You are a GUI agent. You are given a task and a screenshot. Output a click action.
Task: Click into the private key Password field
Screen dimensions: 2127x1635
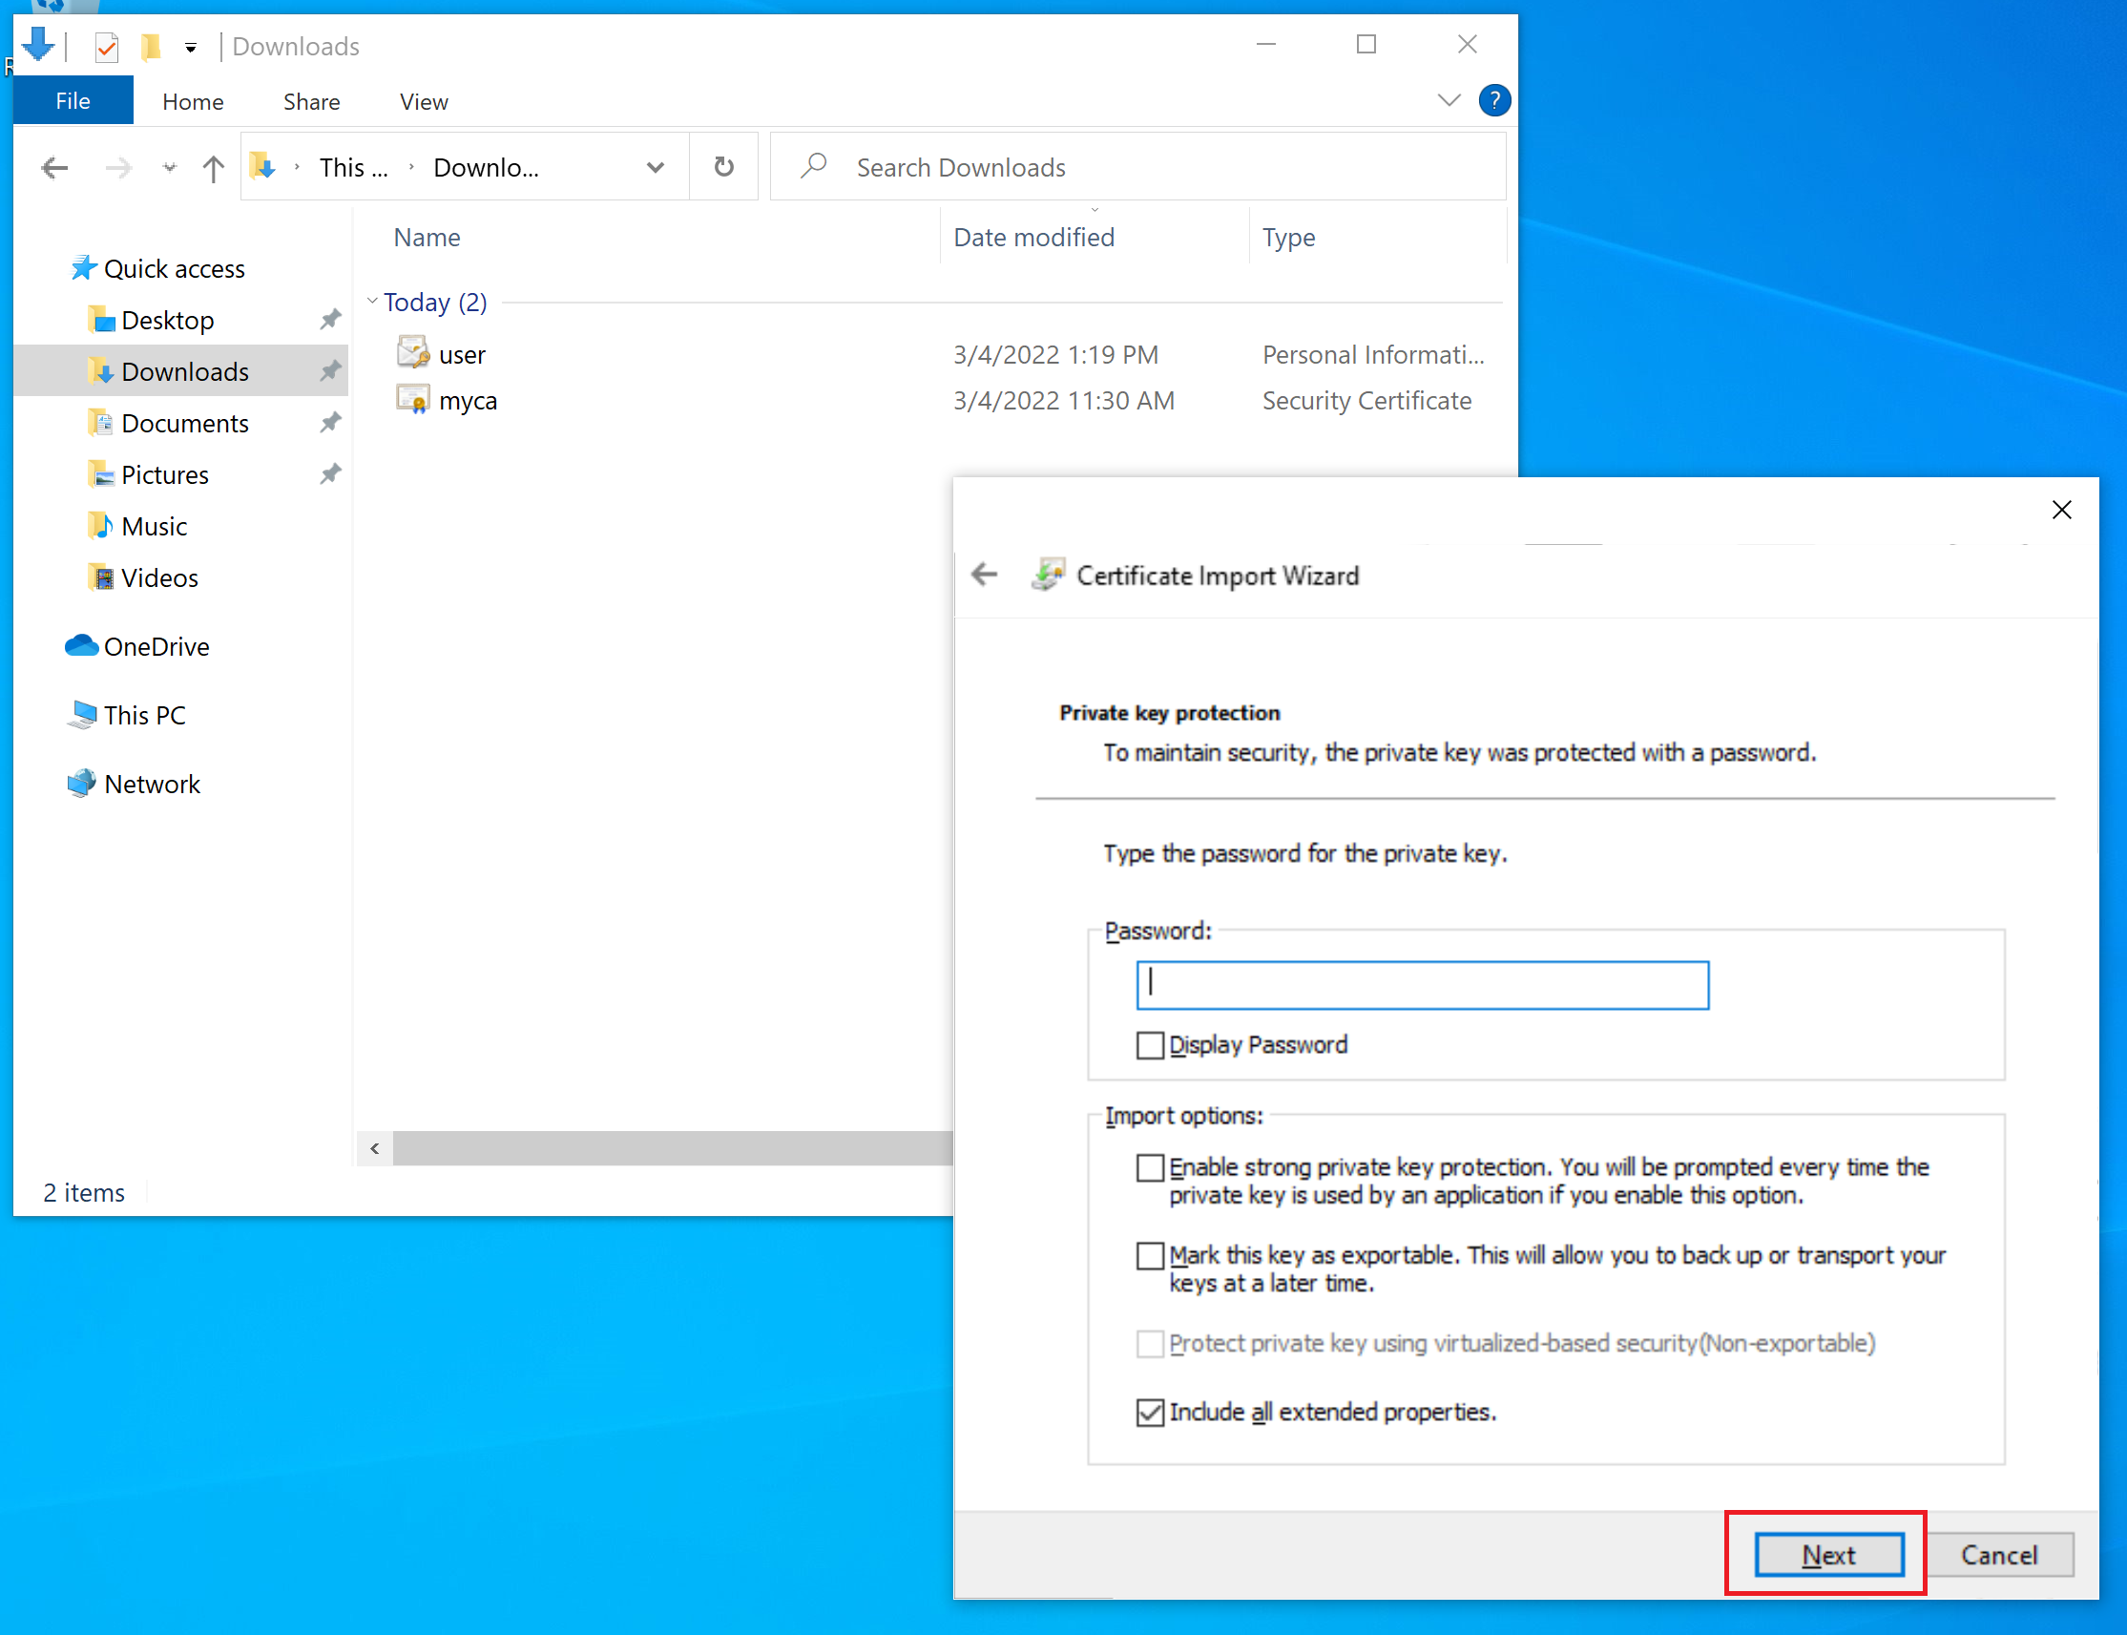click(1422, 985)
